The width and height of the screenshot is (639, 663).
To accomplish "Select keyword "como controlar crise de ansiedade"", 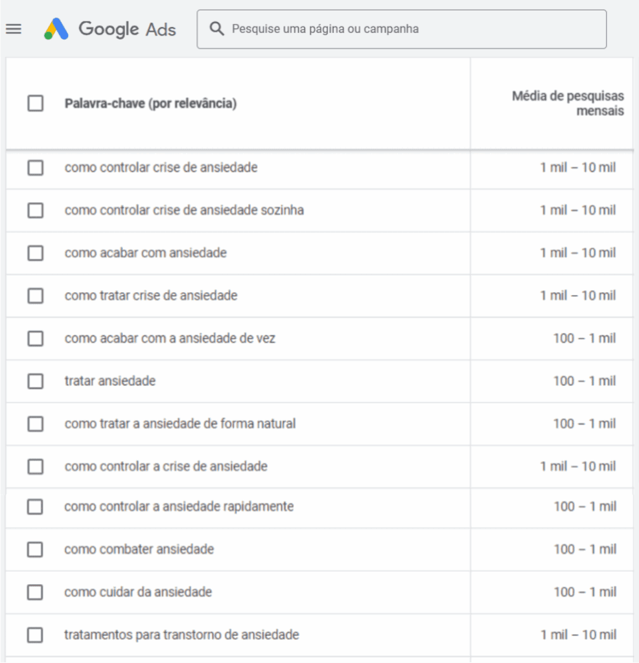I will pyautogui.click(x=36, y=168).
